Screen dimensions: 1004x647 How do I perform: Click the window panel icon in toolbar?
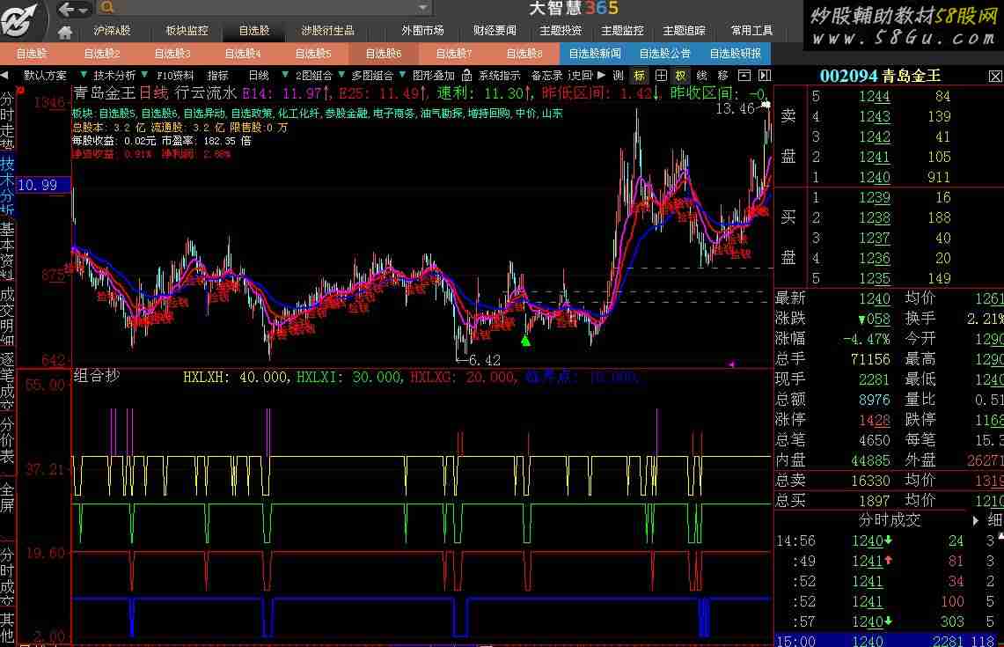744,76
